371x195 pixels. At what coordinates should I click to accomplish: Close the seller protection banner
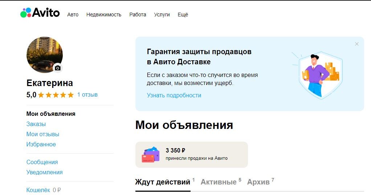356,44
